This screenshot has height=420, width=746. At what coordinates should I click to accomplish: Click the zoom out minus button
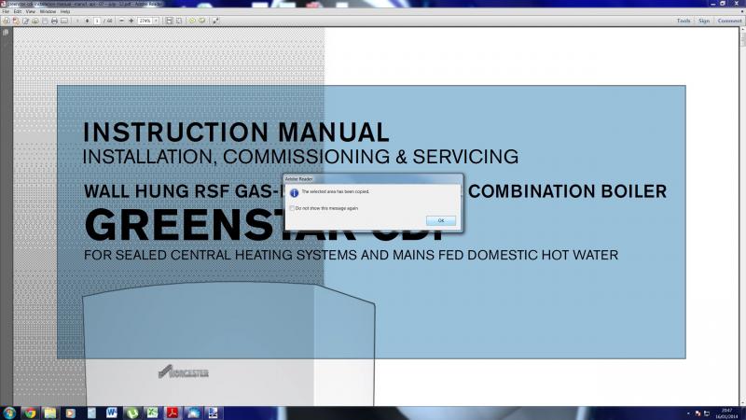click(x=120, y=20)
